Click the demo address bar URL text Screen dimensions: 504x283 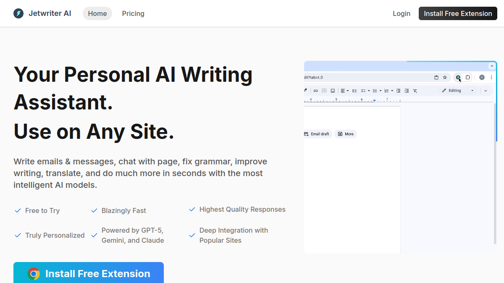coord(313,77)
